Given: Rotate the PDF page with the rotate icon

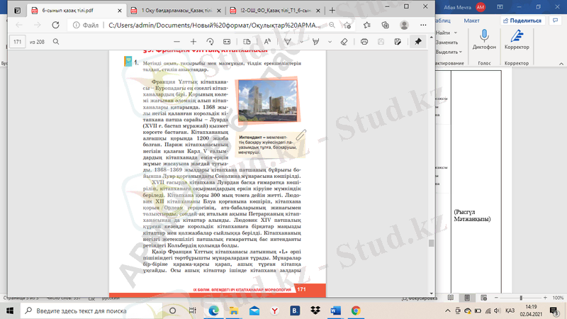Looking at the screenshot, I should pos(210,42).
